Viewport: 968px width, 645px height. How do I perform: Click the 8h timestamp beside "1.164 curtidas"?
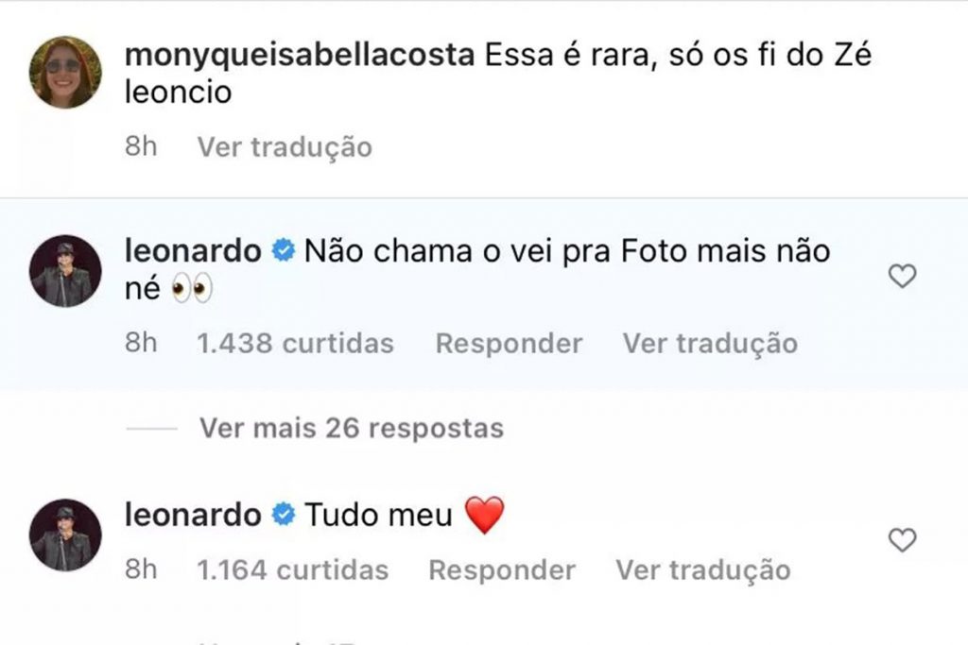141,569
